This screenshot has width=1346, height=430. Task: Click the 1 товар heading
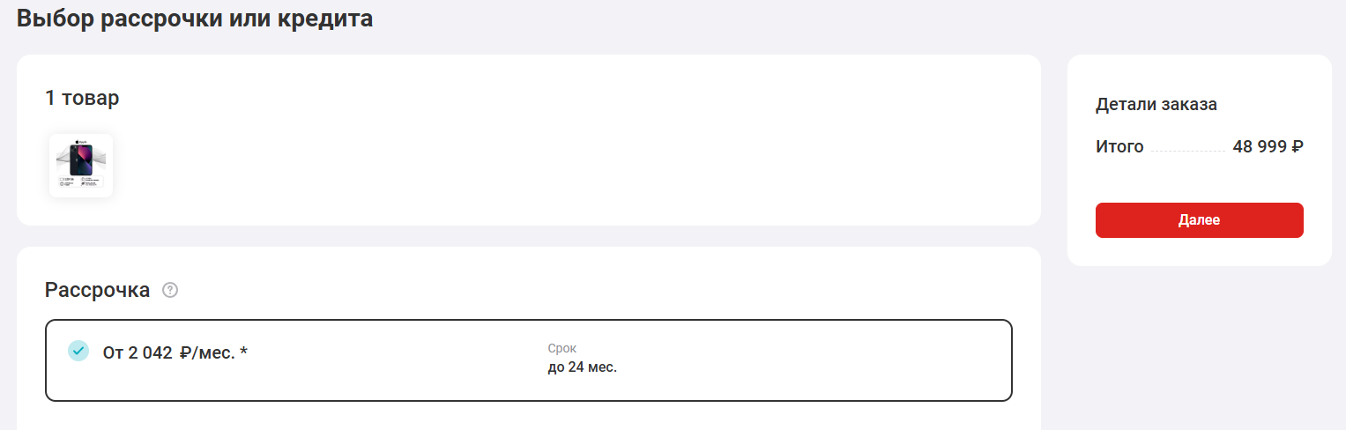pyautogui.click(x=82, y=98)
